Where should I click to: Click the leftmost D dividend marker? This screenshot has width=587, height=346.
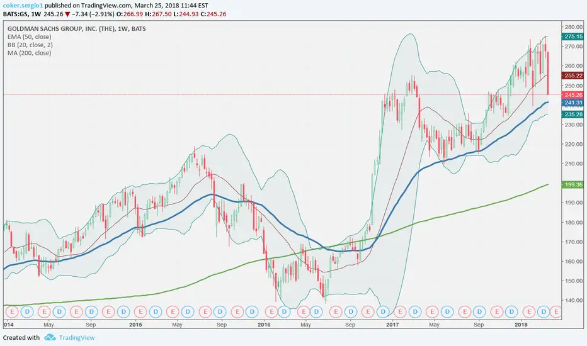point(27,311)
